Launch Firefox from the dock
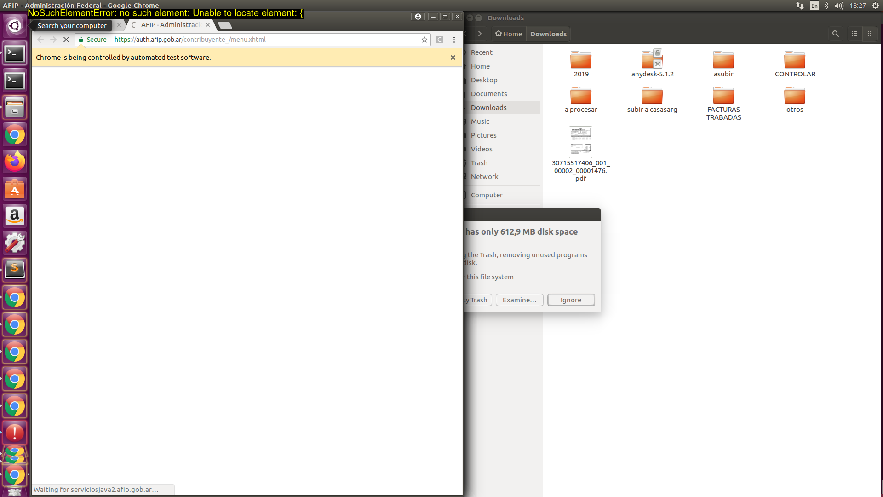883x497 pixels. click(15, 162)
